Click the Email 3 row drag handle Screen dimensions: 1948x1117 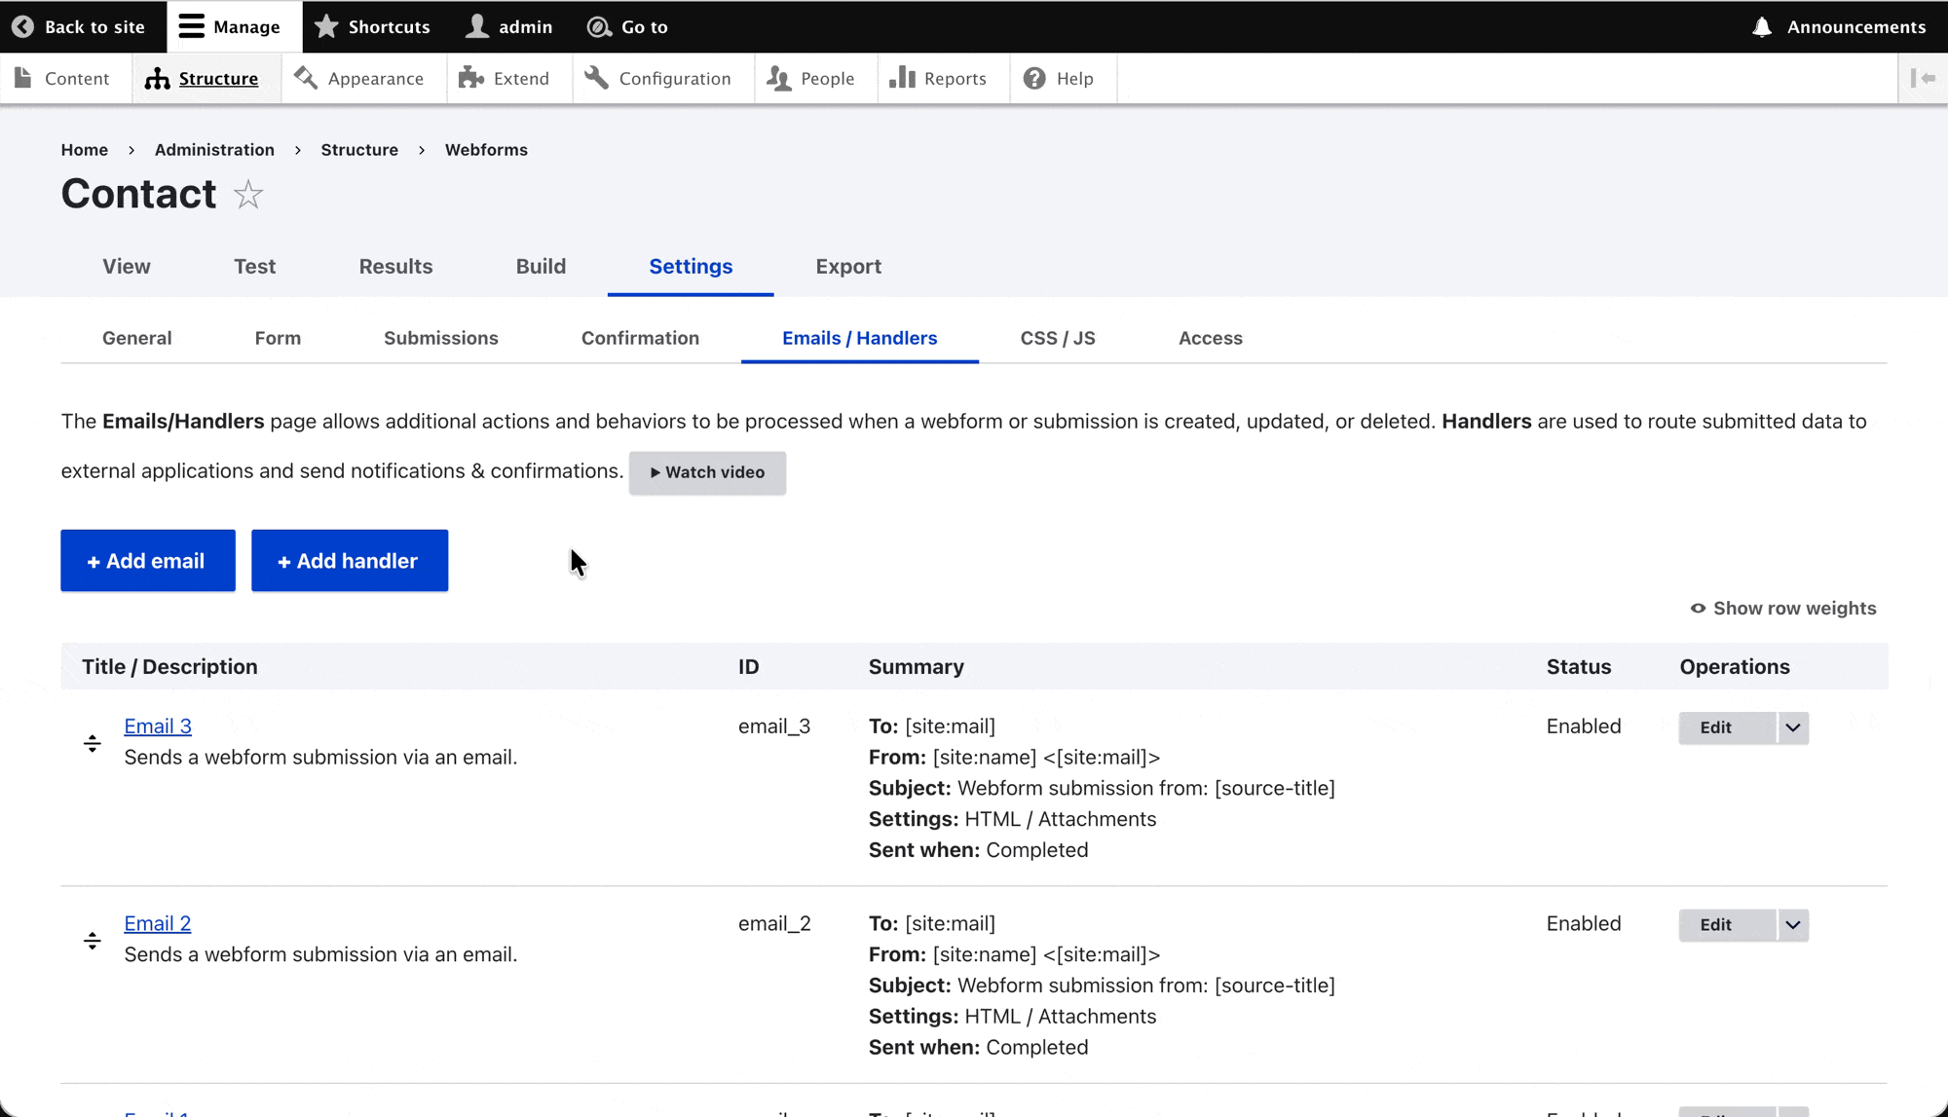pos(93,744)
